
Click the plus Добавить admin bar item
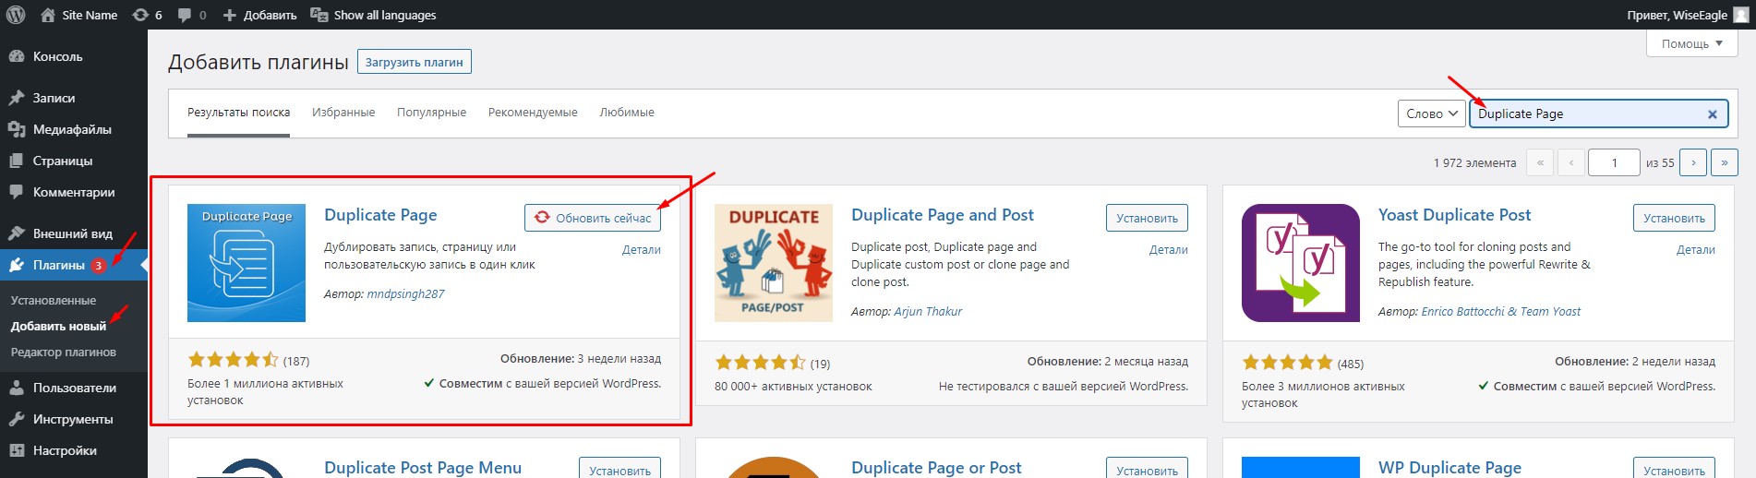[x=259, y=15]
